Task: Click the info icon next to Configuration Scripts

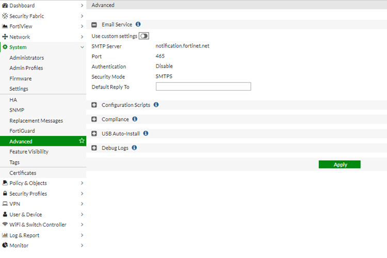Action: [x=156, y=105]
